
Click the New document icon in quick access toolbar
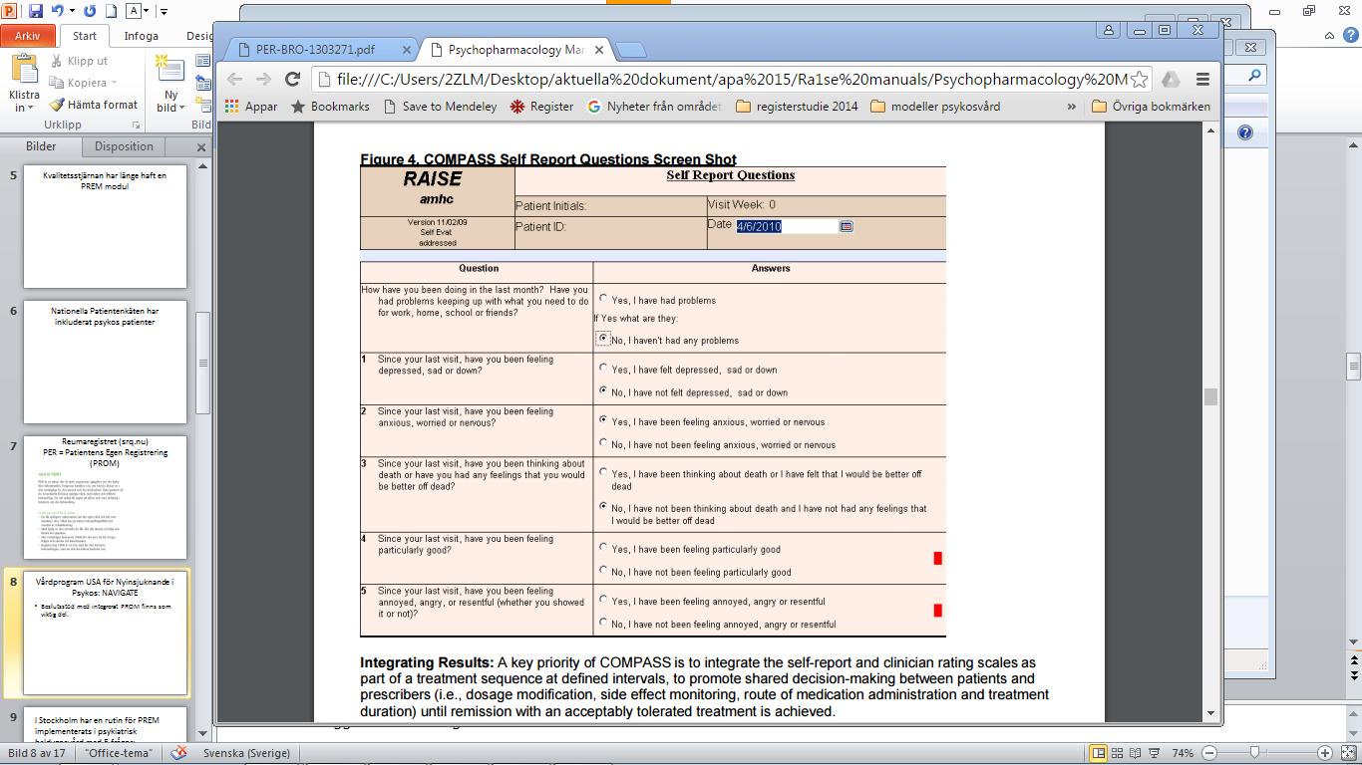click(x=111, y=11)
